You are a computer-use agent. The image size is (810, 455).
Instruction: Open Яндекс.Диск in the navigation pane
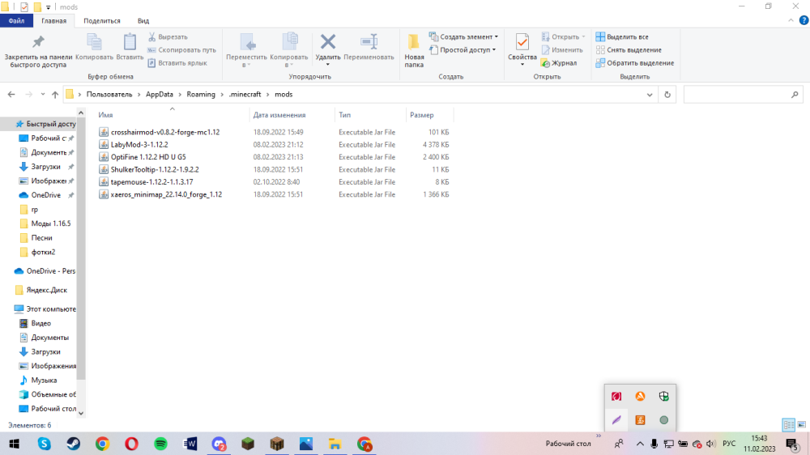[x=46, y=291]
